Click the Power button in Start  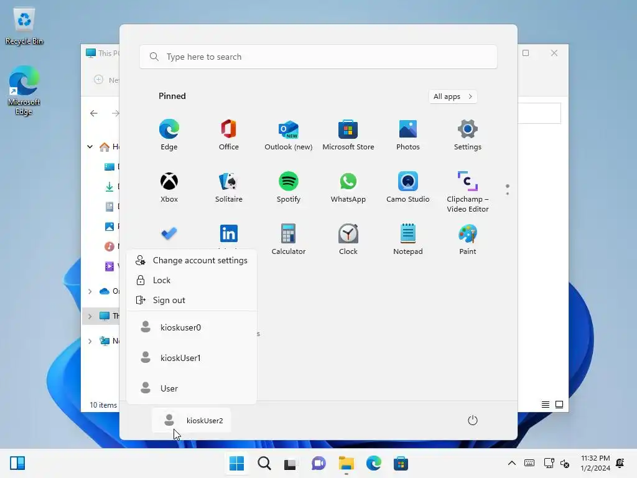473,420
